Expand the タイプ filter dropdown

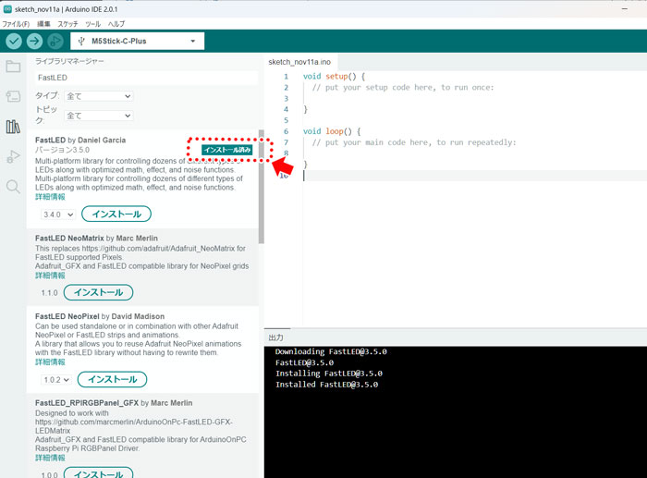(x=99, y=96)
